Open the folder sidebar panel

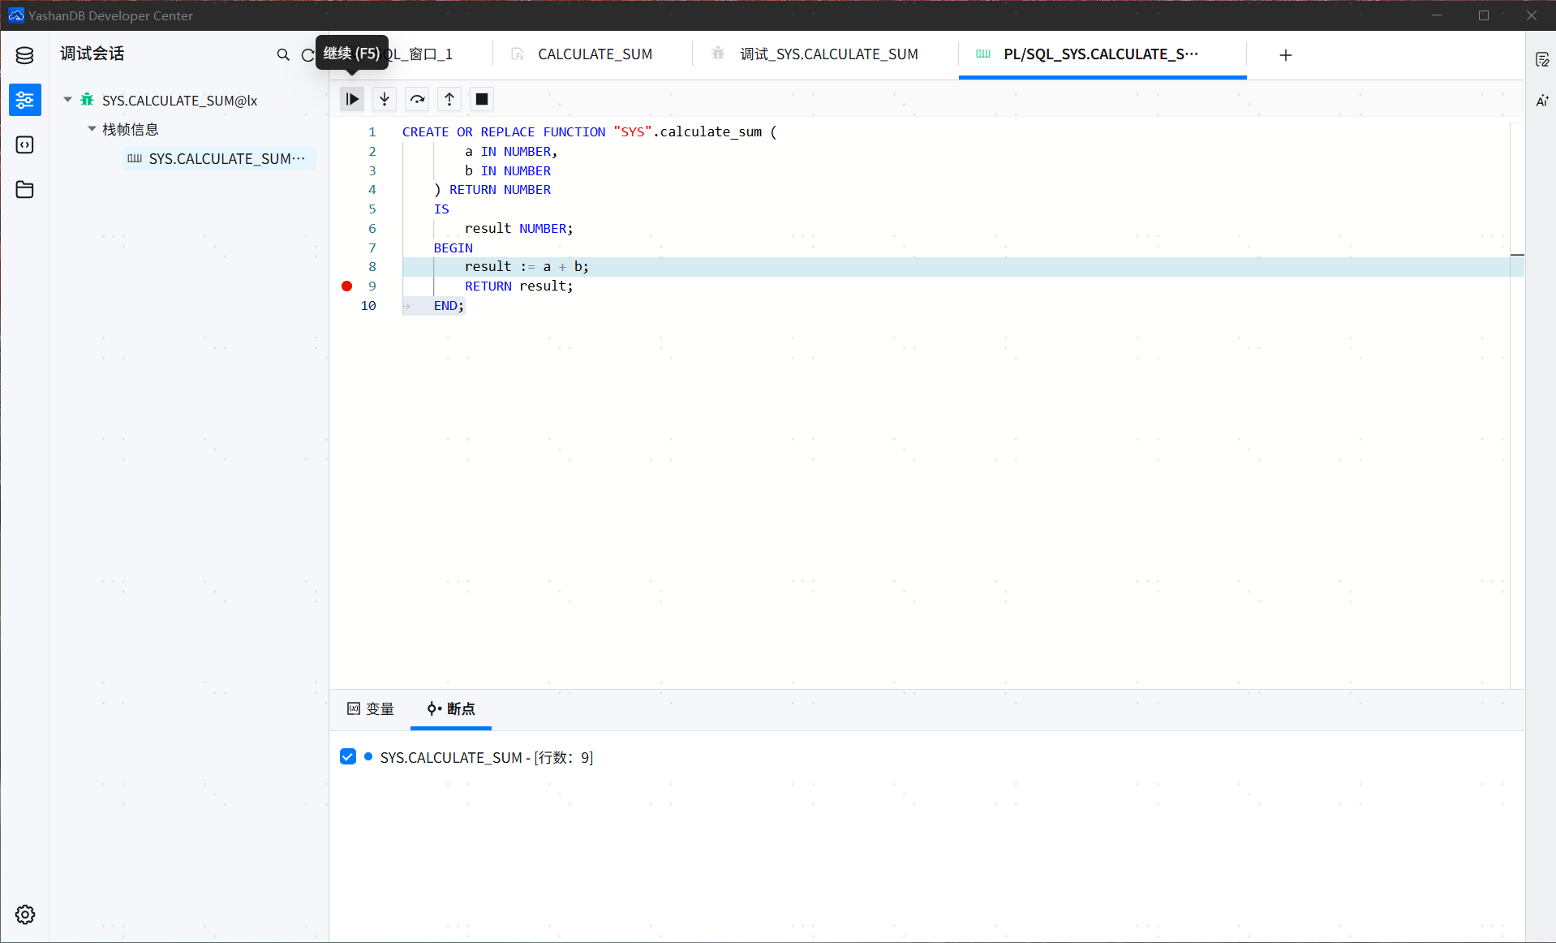[x=24, y=190]
